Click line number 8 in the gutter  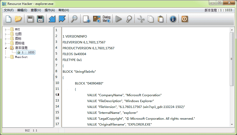tap(56, 71)
